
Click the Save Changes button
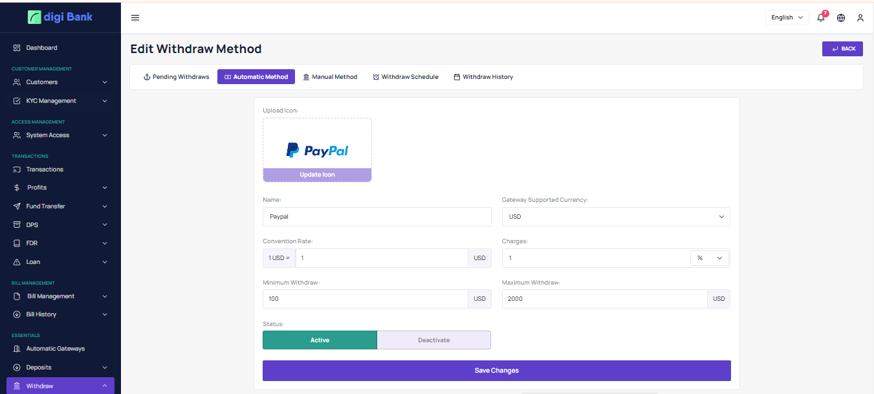(496, 371)
